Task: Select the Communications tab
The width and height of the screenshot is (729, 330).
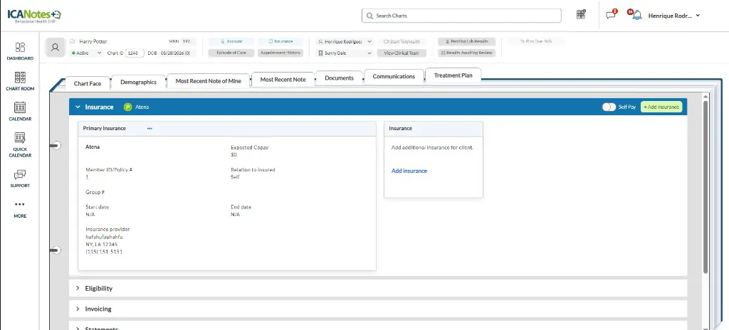Action: click(x=394, y=76)
